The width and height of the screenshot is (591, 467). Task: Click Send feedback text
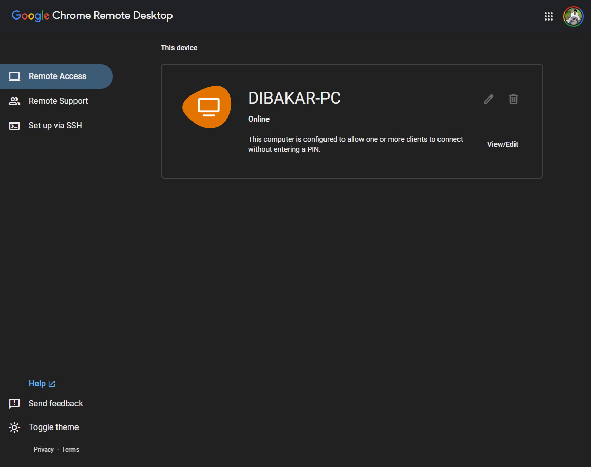pos(56,404)
